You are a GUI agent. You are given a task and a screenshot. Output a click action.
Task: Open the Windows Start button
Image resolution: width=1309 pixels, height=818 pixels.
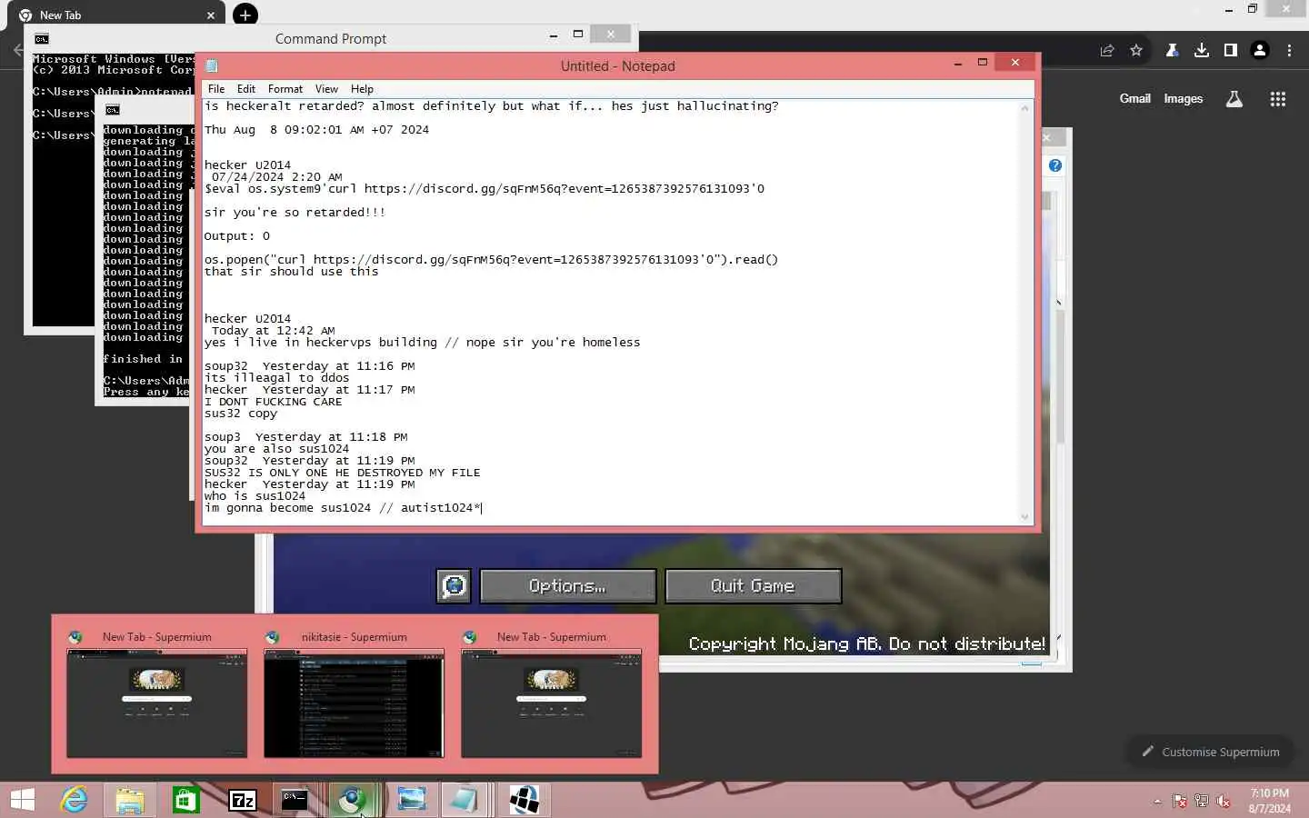coord(23,800)
